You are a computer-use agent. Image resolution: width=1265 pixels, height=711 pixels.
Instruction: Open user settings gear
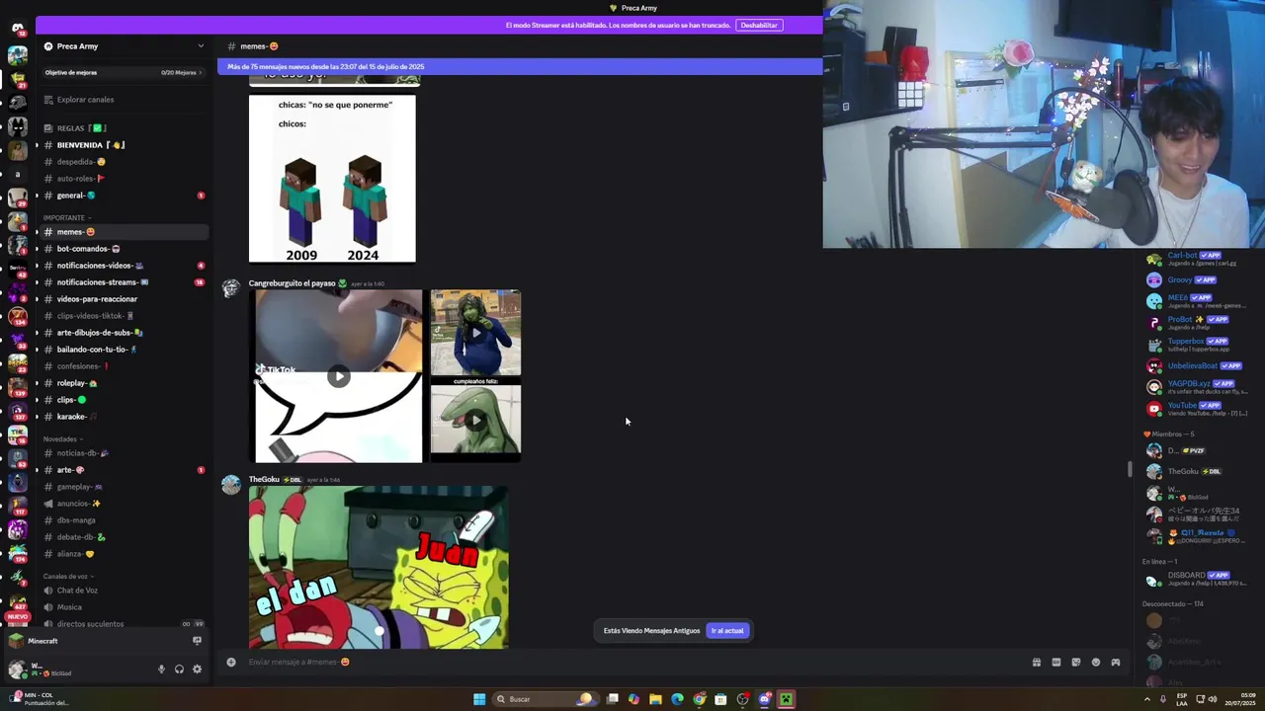coord(197,669)
